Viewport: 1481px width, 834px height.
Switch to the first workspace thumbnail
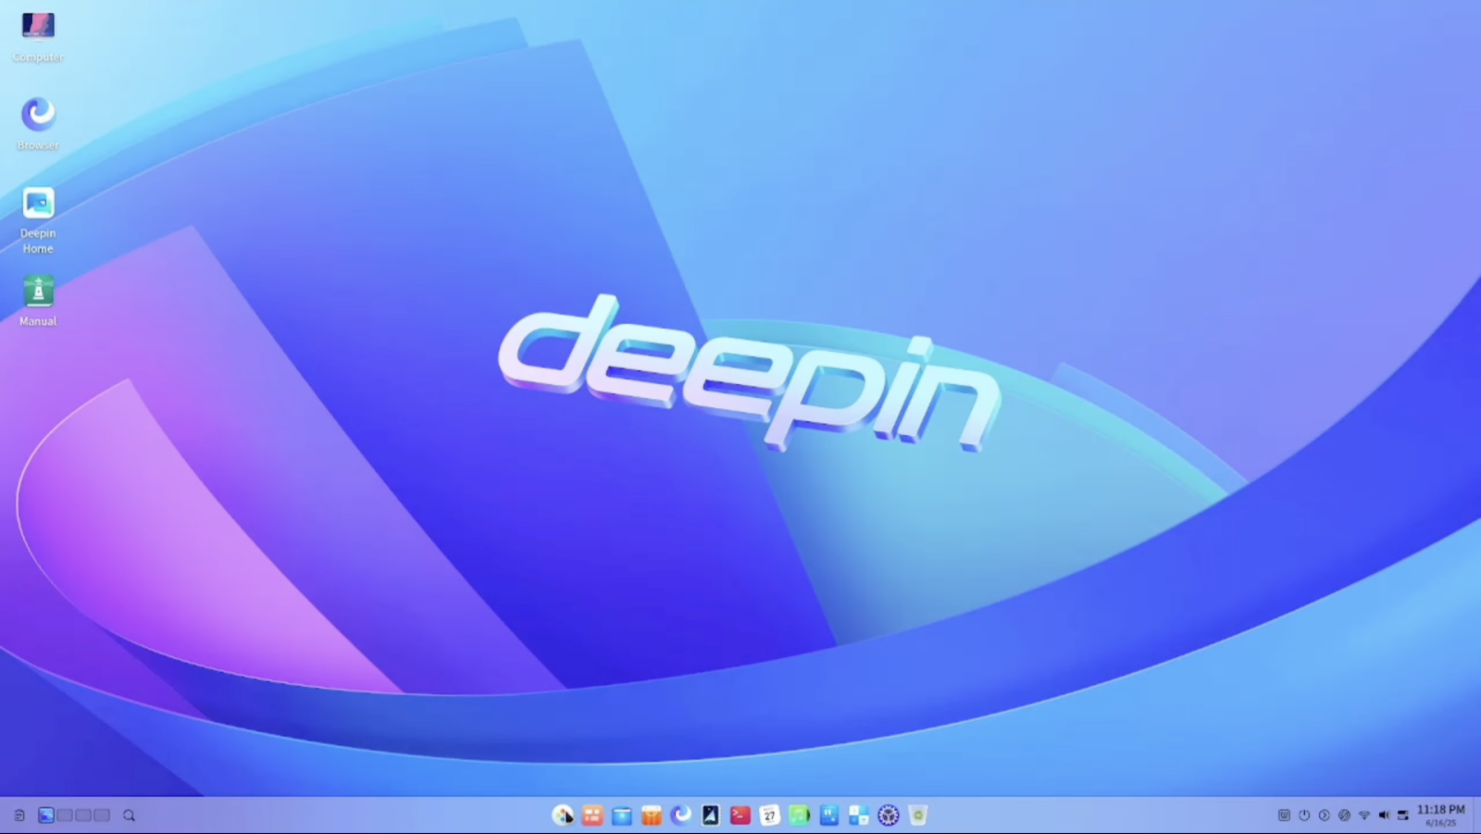[x=45, y=815]
